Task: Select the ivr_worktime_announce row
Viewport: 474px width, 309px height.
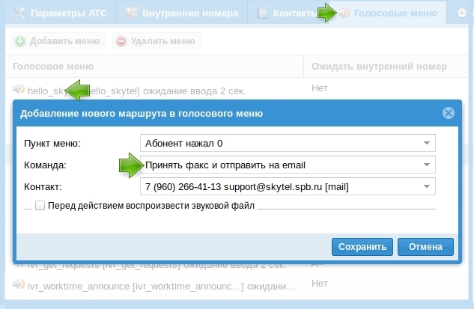Action: click(150, 284)
